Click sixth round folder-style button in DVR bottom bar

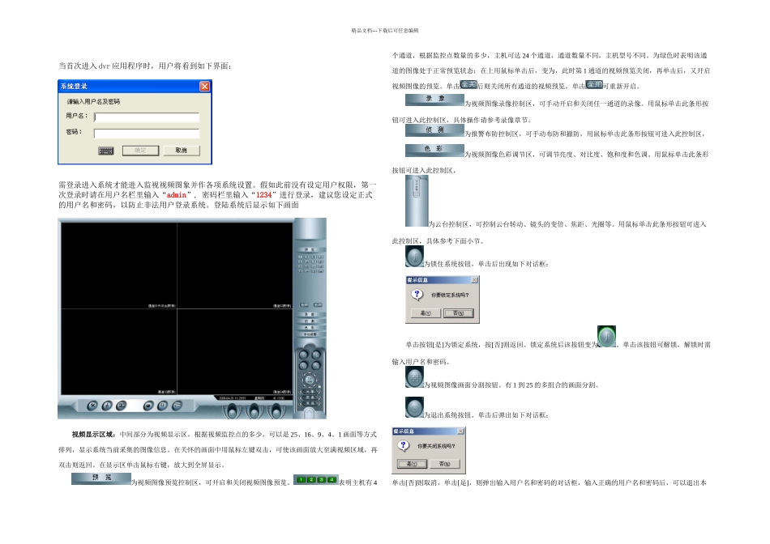[177, 406]
